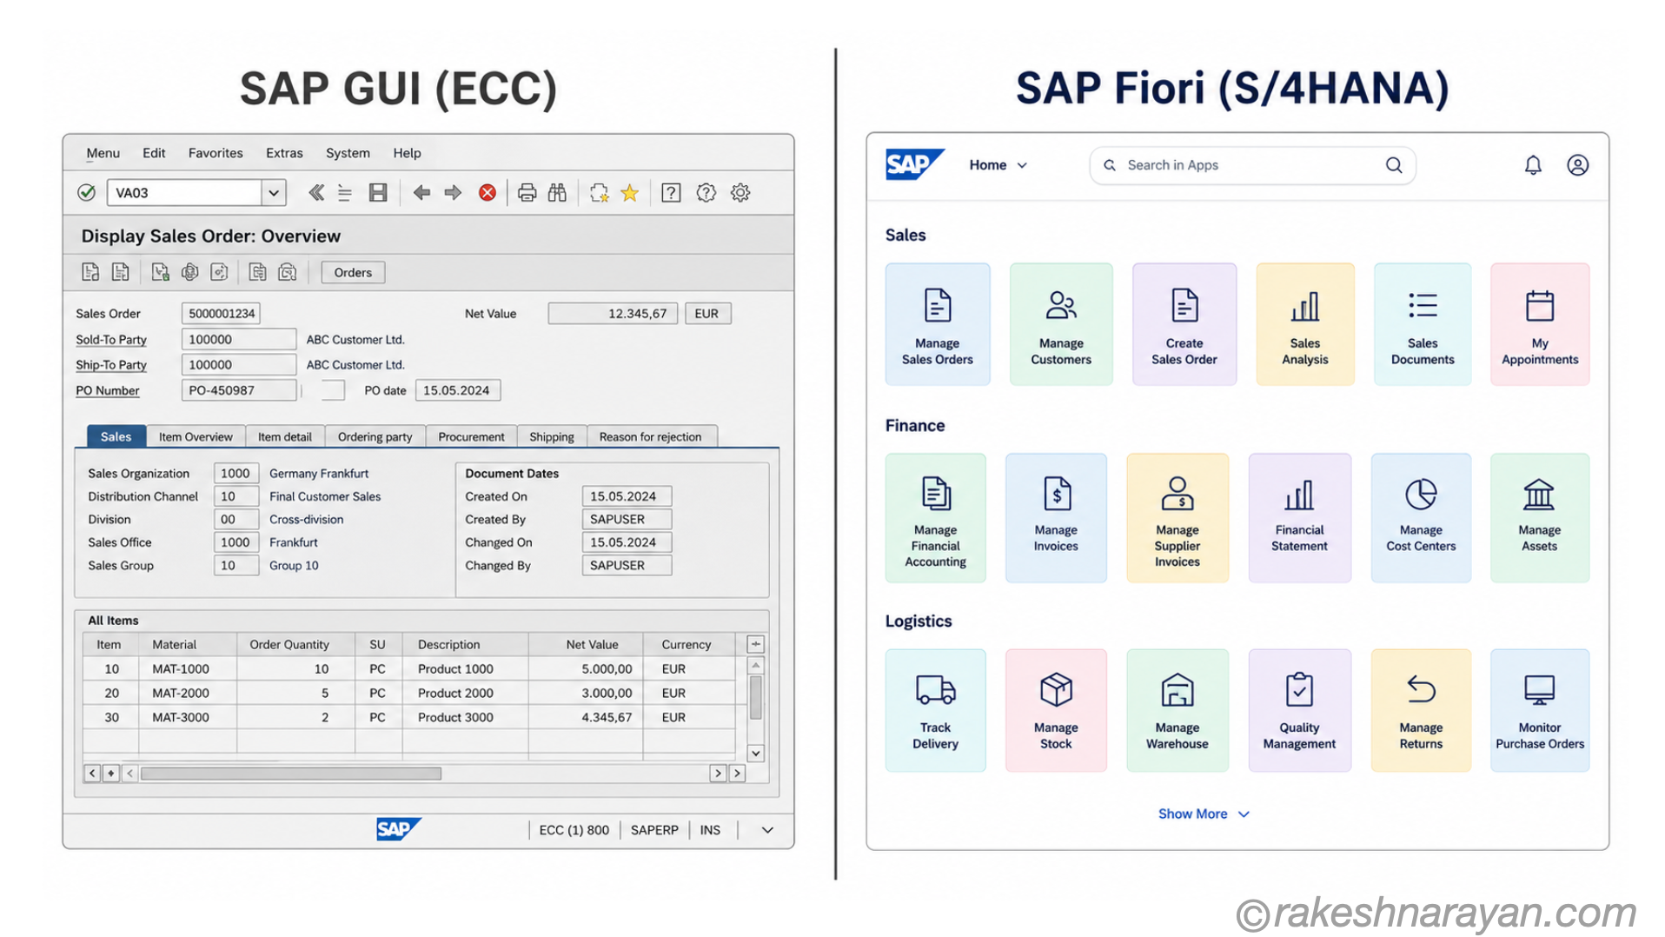Open the Financial Statement tile
Image resolution: width=1665 pixels, height=937 pixels.
click(x=1299, y=518)
